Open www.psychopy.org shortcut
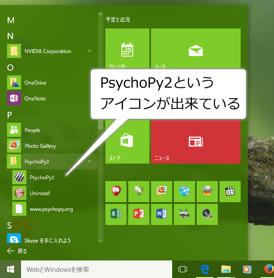The width and height of the screenshot is (274, 278). coord(51,209)
